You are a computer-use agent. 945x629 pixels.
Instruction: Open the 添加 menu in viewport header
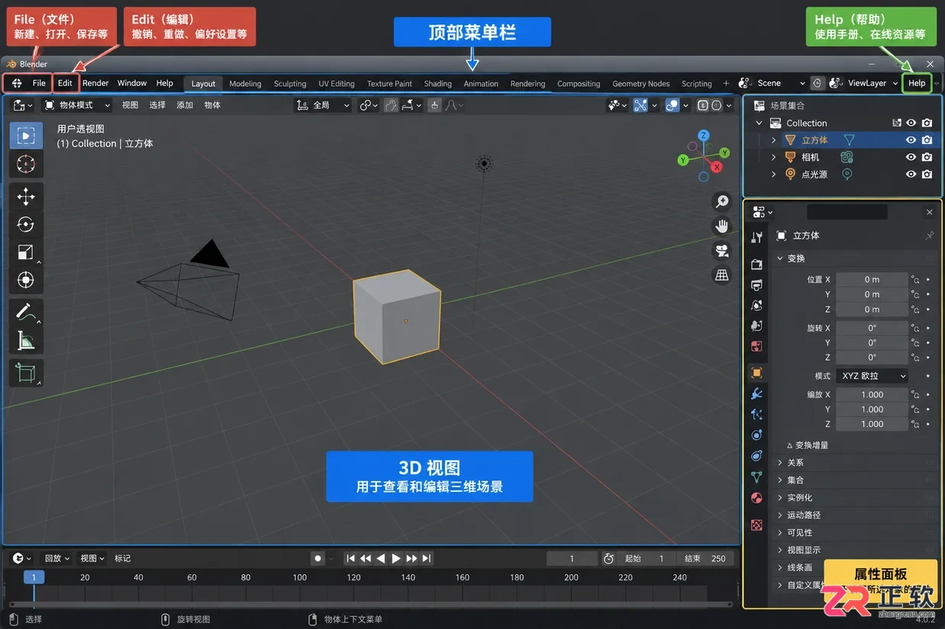point(185,105)
